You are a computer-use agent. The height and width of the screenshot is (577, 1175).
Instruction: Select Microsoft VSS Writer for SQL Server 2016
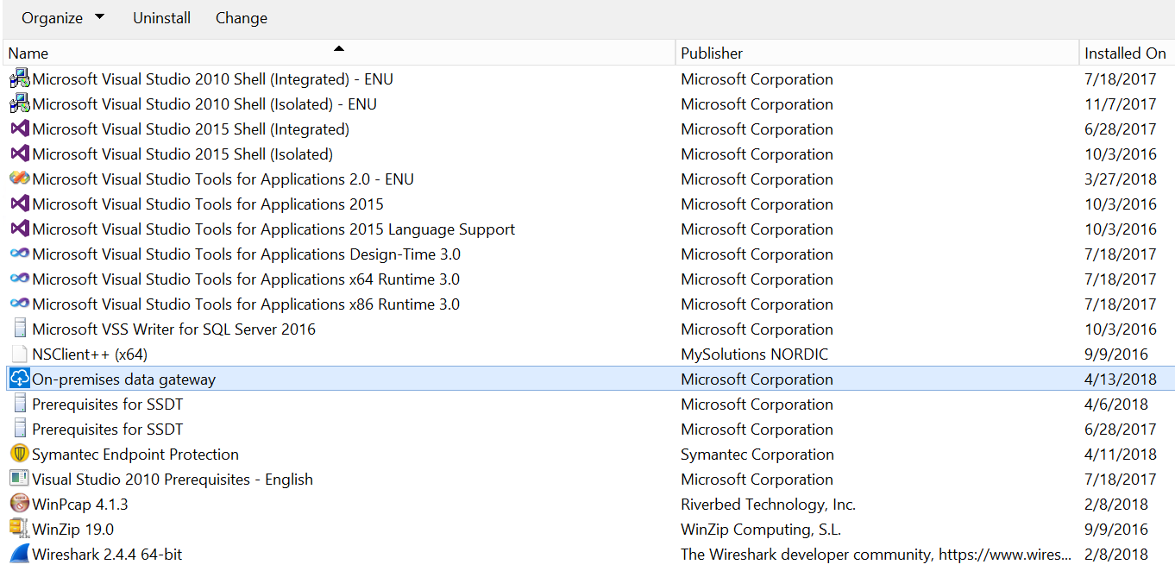click(173, 329)
